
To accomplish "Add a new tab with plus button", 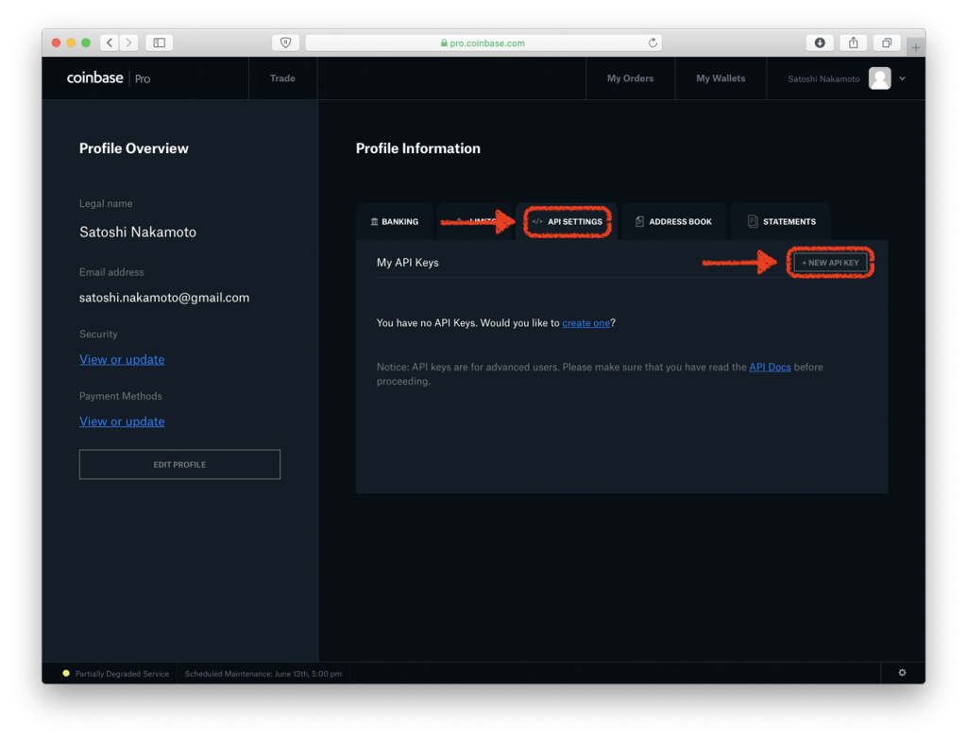I will tap(916, 47).
